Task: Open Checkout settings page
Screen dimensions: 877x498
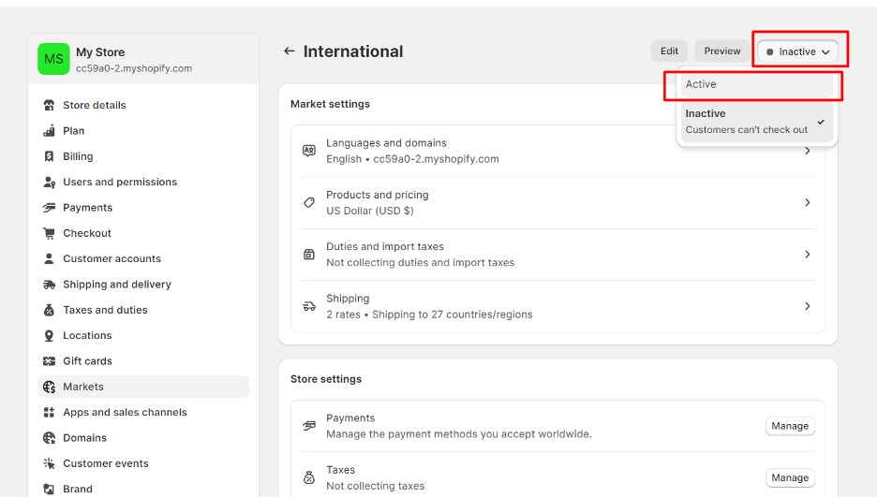Action: [x=143, y=233]
